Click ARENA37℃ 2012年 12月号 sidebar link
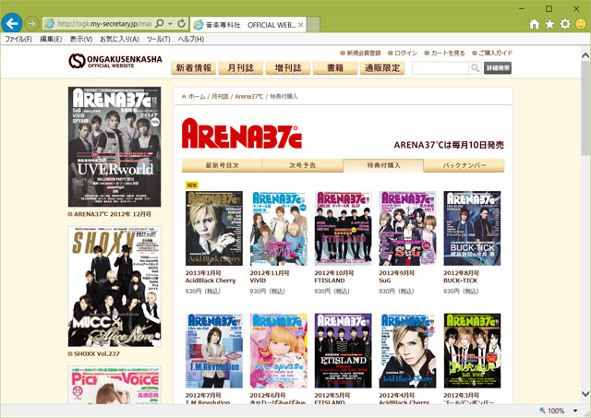This screenshot has height=418, width=591. (x=113, y=214)
